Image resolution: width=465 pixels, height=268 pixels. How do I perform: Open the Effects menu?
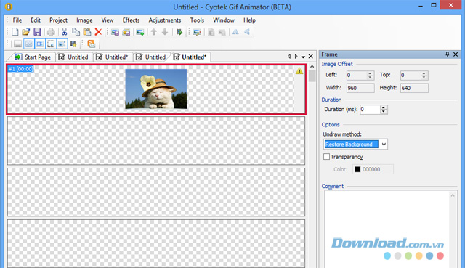[x=131, y=20]
